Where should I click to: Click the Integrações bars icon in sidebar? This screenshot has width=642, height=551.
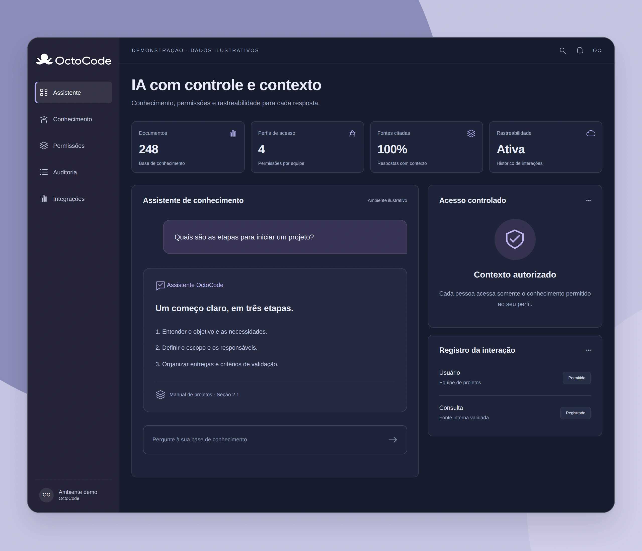coord(44,199)
